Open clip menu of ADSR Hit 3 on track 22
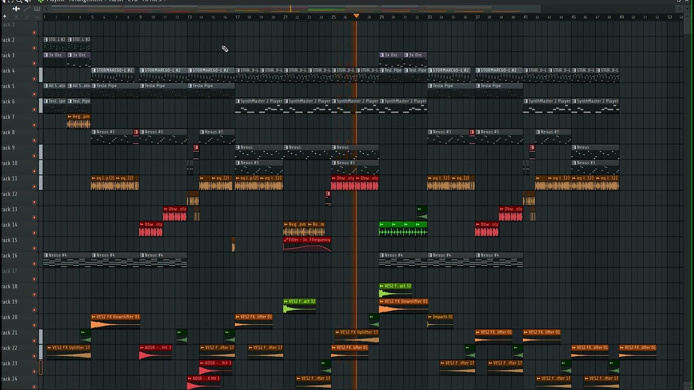694x390 pixels. (x=142, y=348)
